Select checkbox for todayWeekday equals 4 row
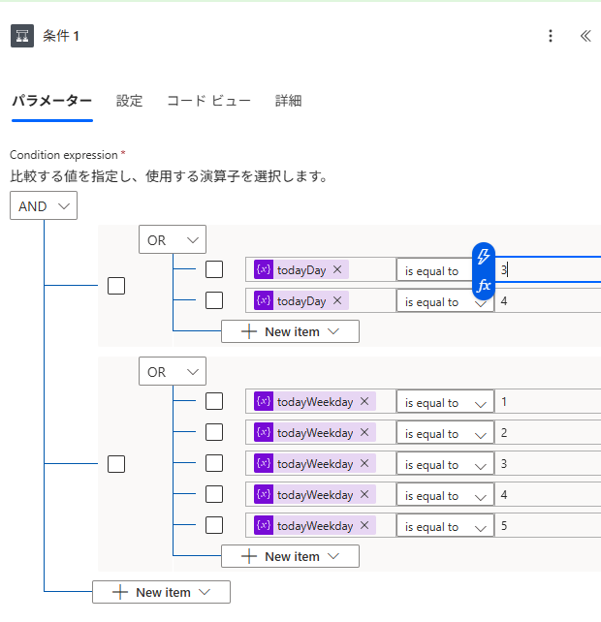This screenshot has height=622, width=601. [214, 494]
